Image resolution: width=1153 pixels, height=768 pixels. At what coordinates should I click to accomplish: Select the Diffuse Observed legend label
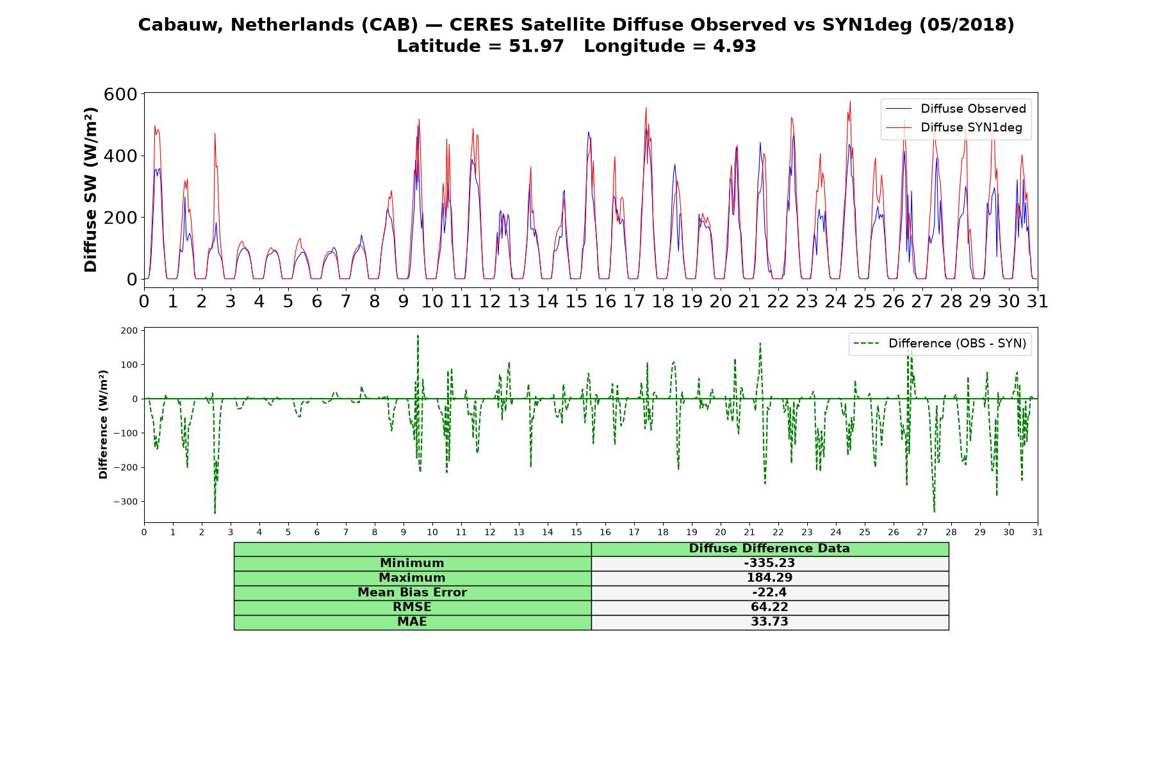pos(973,109)
